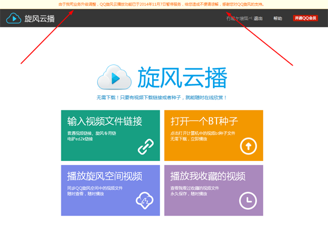Click the red 开通QQ会员 button
The width and height of the screenshot is (328, 233).
(305, 18)
